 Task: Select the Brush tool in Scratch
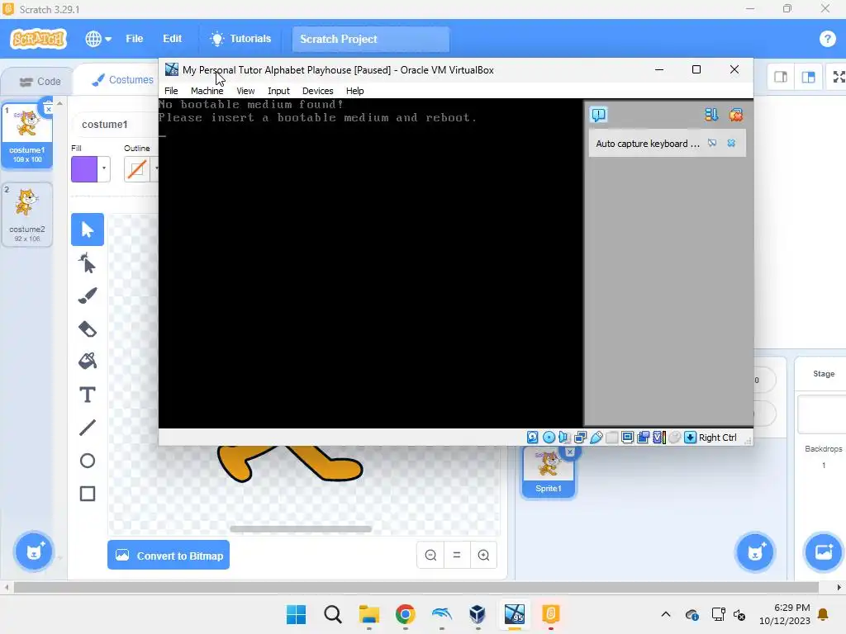[88, 296]
